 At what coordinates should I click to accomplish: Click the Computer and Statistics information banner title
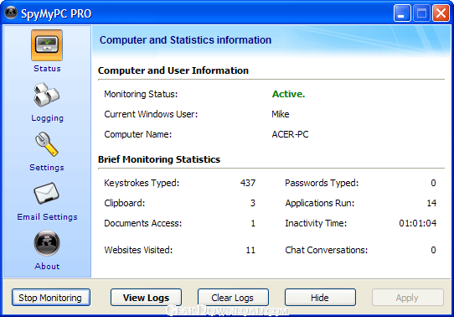185,40
